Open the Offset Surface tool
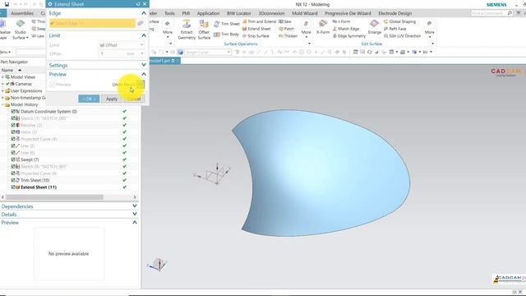526x296 pixels. tap(204, 30)
